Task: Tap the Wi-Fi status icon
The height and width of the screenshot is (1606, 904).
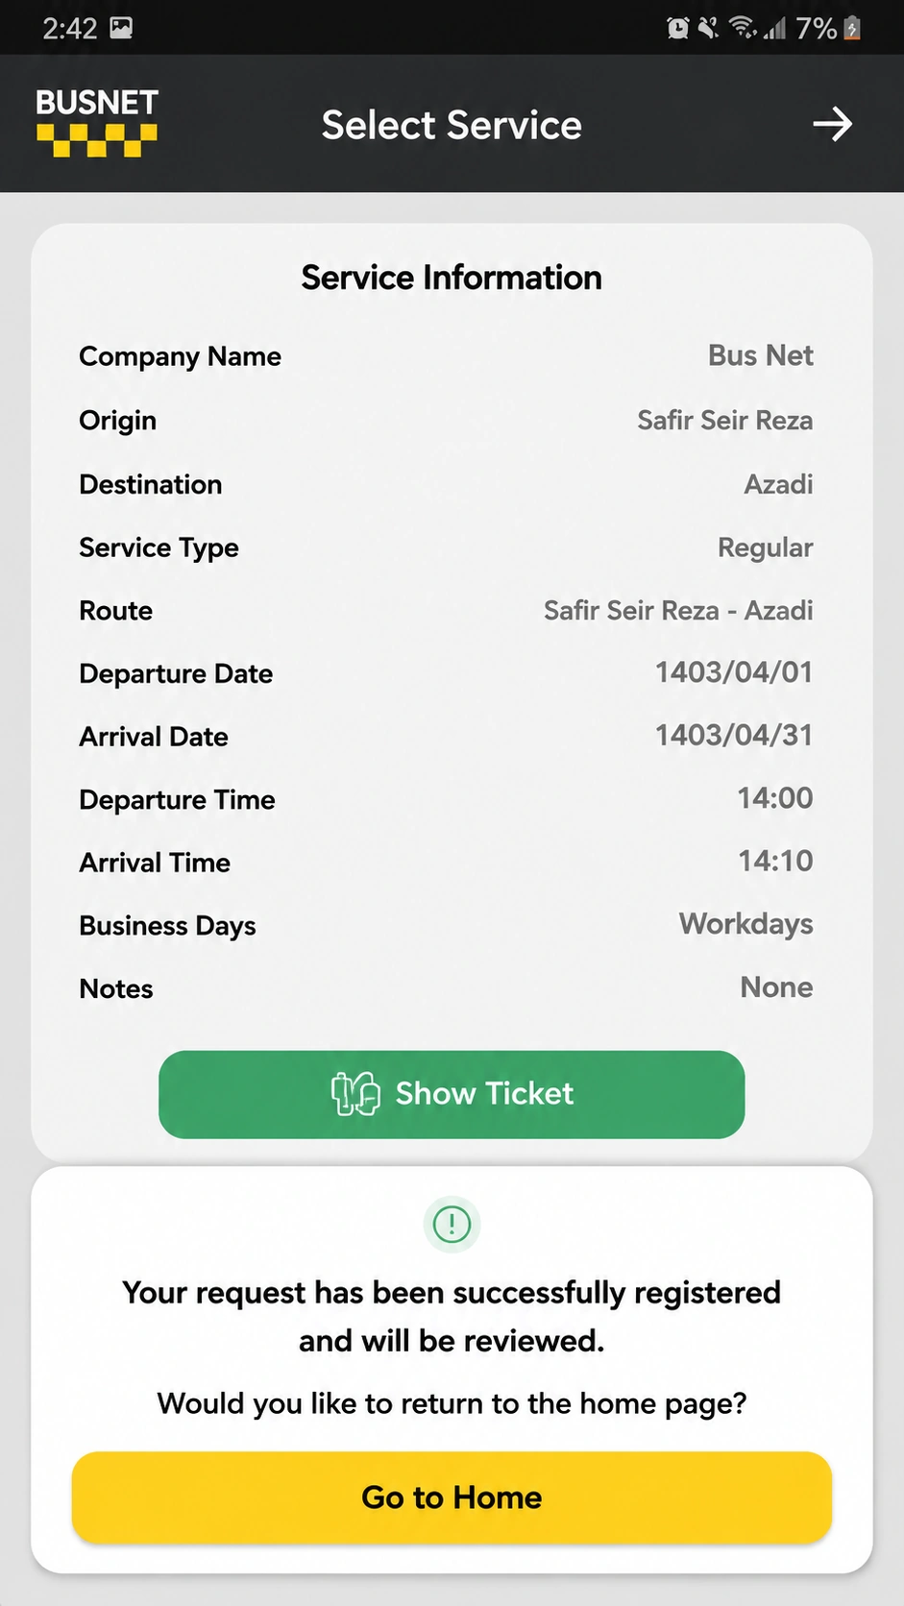Action: [742, 28]
